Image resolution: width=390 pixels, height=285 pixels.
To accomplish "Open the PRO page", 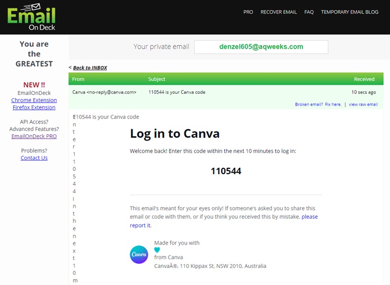I will pyautogui.click(x=248, y=12).
